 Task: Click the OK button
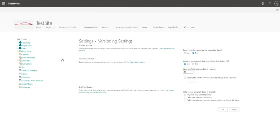[223, 109]
